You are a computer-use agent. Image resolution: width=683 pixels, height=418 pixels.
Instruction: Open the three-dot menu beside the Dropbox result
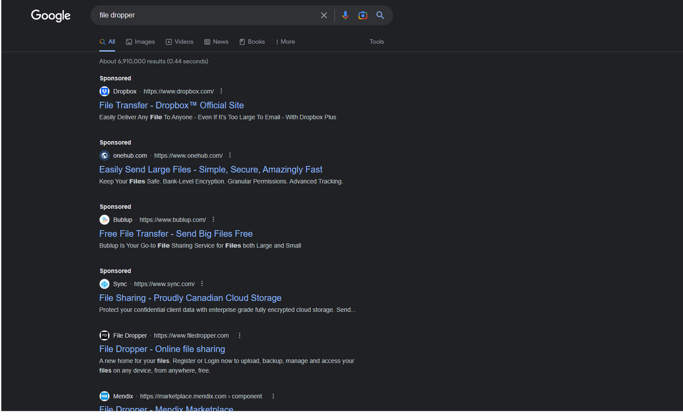[x=221, y=90]
